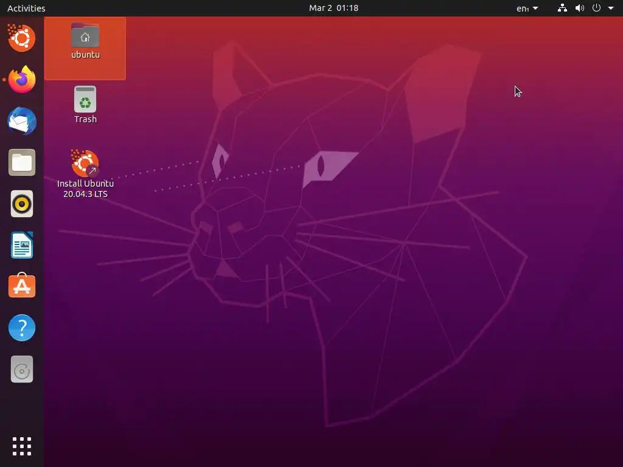Expand the system menu arrow

point(611,8)
